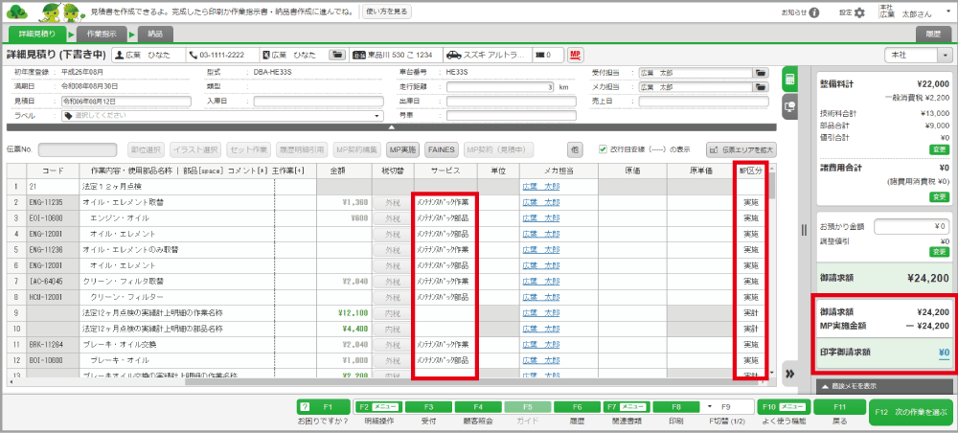Open the 本社 branch dropdown
This screenshot has width=958, height=433.
(x=918, y=55)
